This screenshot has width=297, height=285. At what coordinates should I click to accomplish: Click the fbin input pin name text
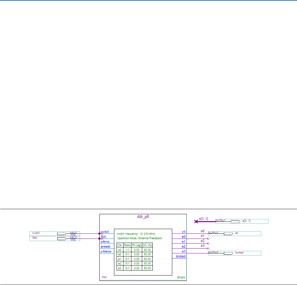tap(35, 238)
